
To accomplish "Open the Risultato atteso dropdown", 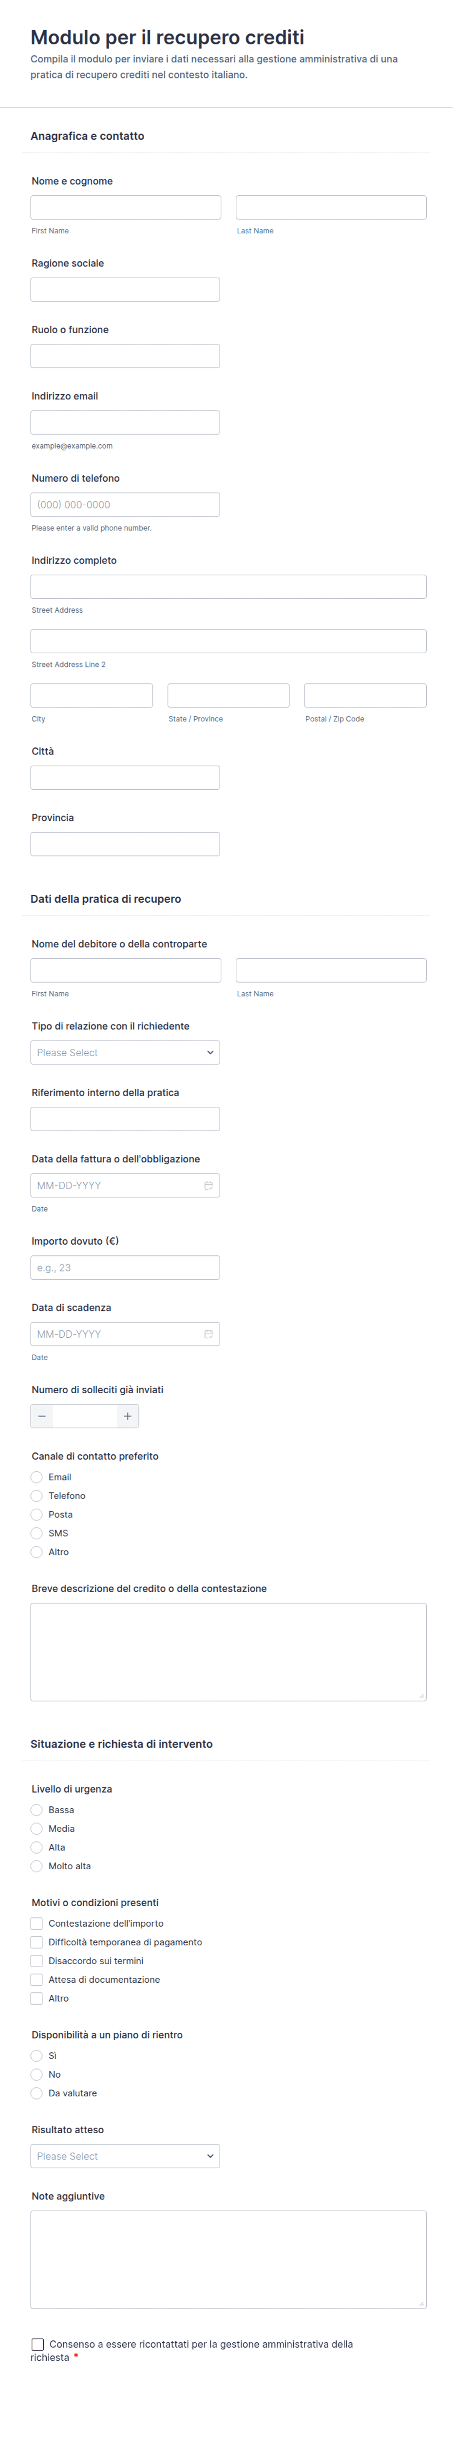I will 125,2156.
